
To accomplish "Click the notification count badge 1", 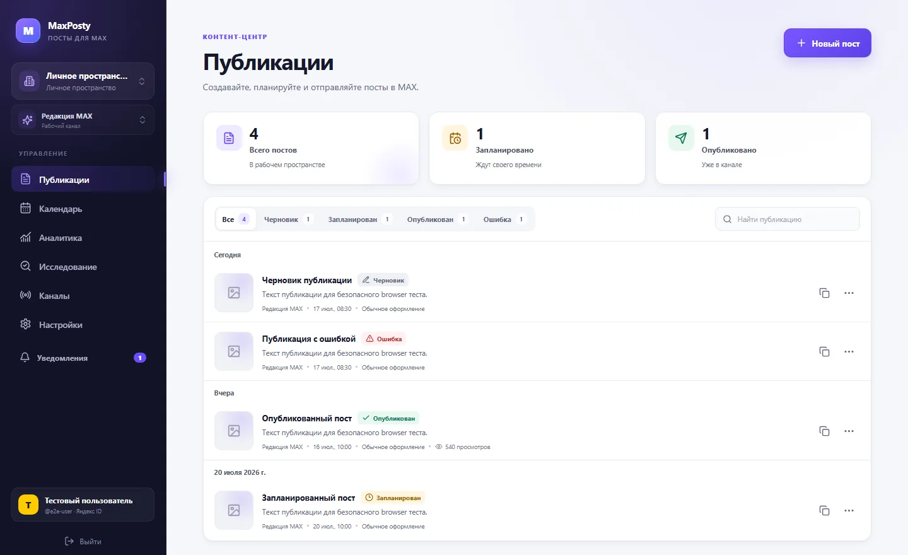I will (x=140, y=358).
